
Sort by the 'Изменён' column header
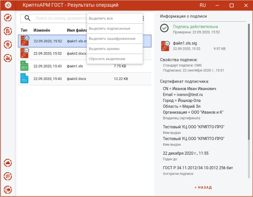[x=42, y=30]
